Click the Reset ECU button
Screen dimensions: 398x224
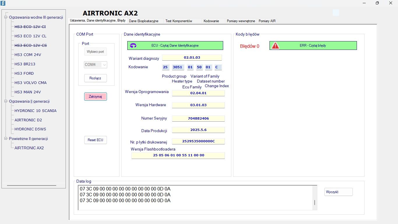click(96, 140)
